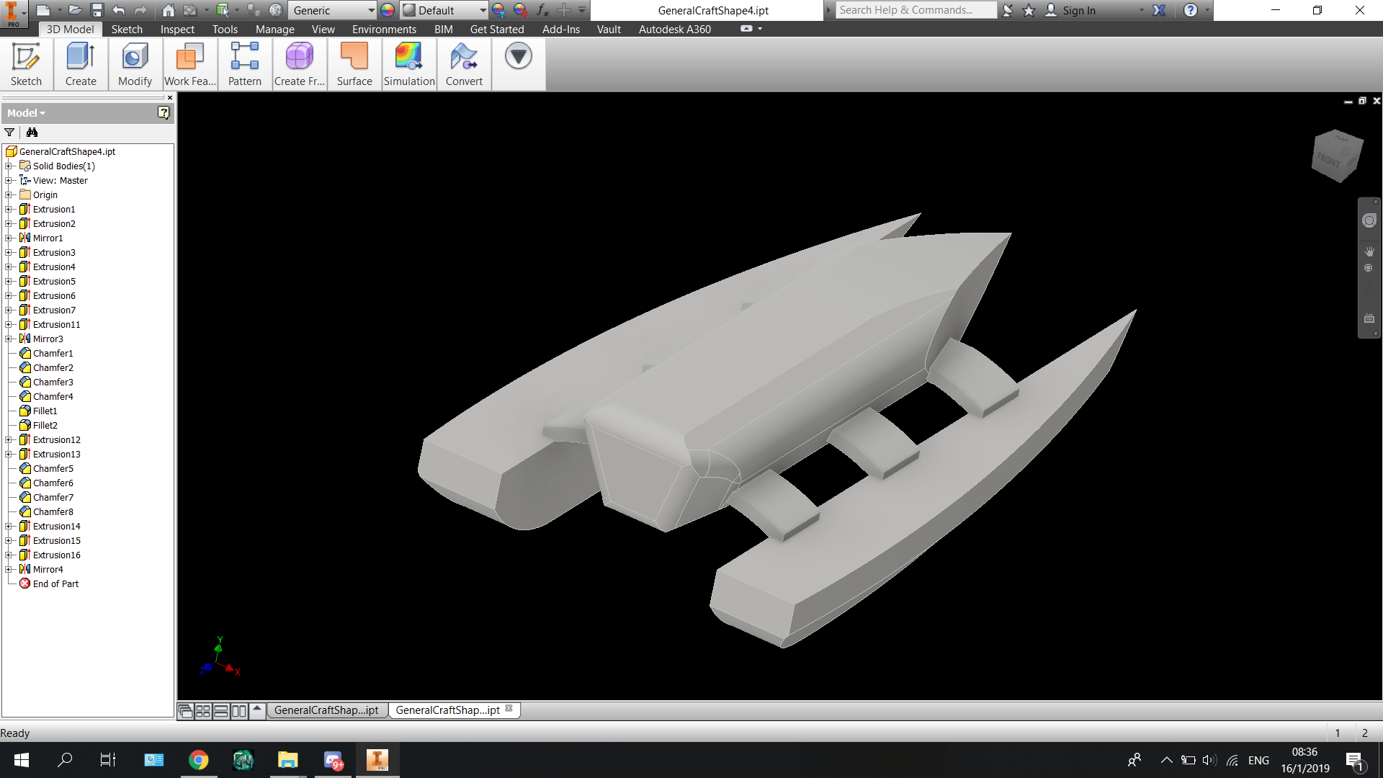Click Sign In button
Image resolution: width=1383 pixels, height=778 pixels.
point(1070,10)
